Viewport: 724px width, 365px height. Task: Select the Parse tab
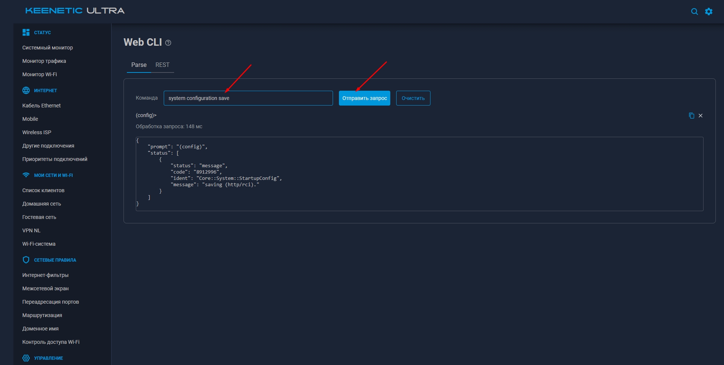139,65
